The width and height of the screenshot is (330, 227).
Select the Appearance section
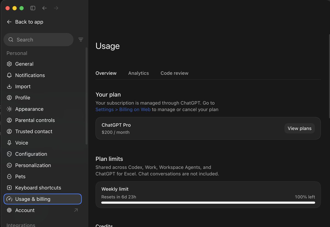[x=43, y=109]
